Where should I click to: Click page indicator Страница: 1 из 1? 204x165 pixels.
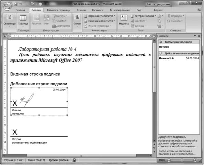pyautogui.click(x=14, y=160)
